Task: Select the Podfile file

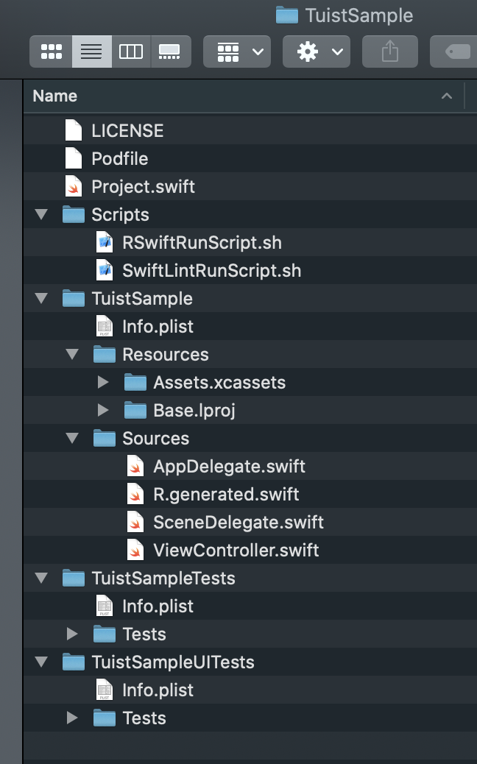Action: tap(120, 158)
